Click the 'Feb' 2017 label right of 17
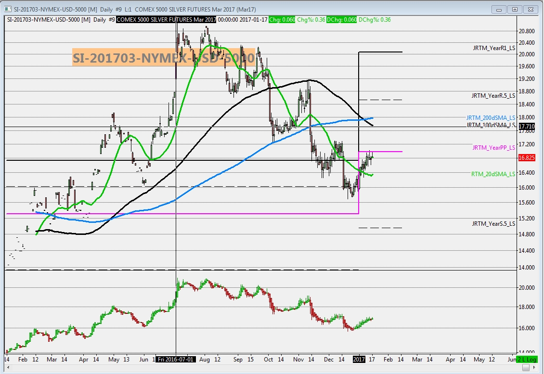544x374 pixels. (388, 360)
